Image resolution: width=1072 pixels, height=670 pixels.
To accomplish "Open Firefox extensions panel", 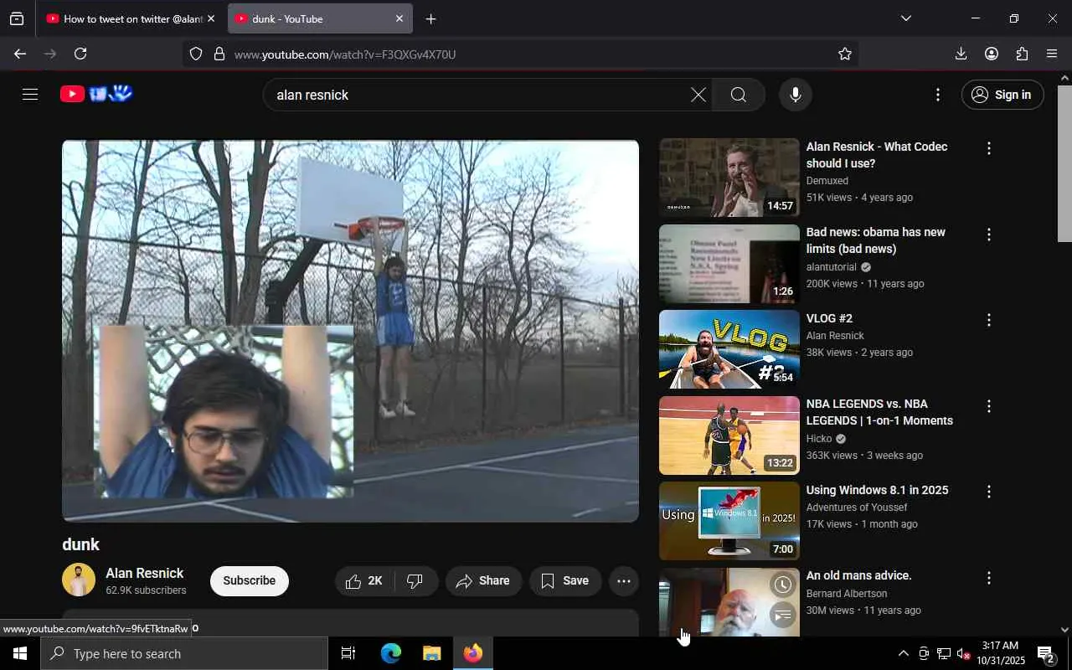I will tap(1022, 54).
